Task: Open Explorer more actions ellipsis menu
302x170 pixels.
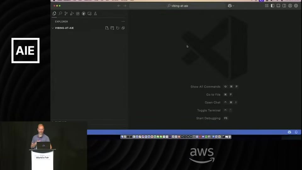Action: tap(123, 21)
